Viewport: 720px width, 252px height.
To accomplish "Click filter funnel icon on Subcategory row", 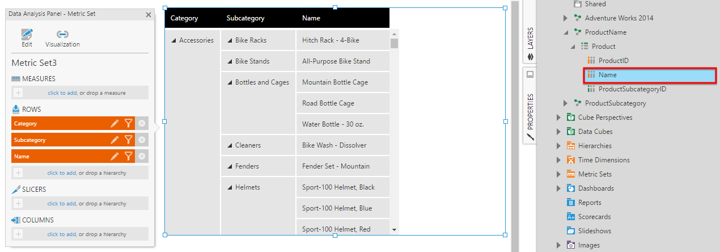I will tap(129, 140).
